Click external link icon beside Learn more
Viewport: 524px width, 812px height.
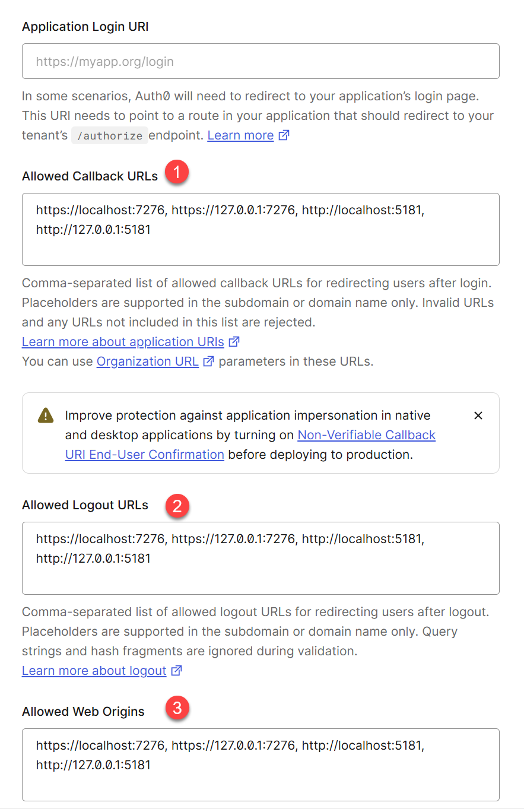pyautogui.click(x=284, y=135)
